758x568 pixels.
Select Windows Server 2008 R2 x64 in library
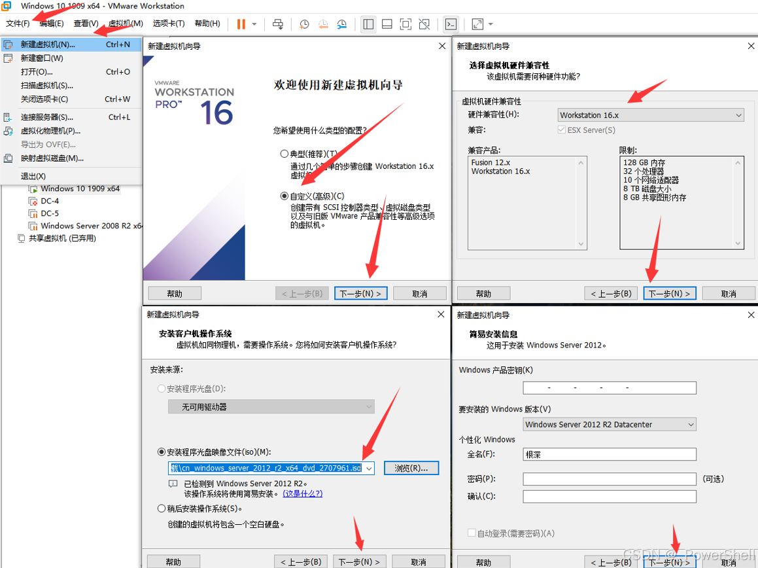pos(86,226)
